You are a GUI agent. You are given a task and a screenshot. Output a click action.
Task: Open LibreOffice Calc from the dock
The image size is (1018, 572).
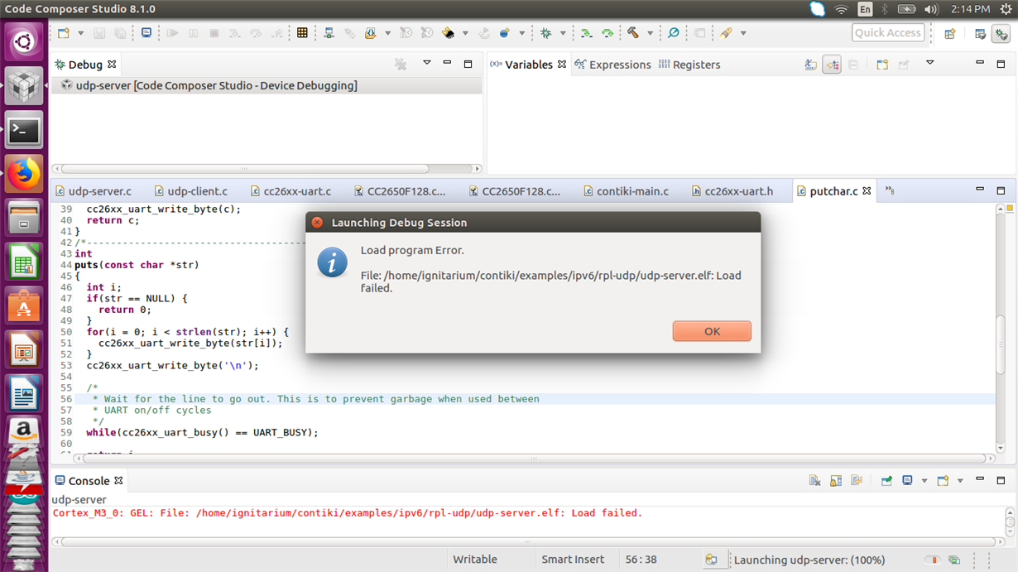pyautogui.click(x=24, y=263)
